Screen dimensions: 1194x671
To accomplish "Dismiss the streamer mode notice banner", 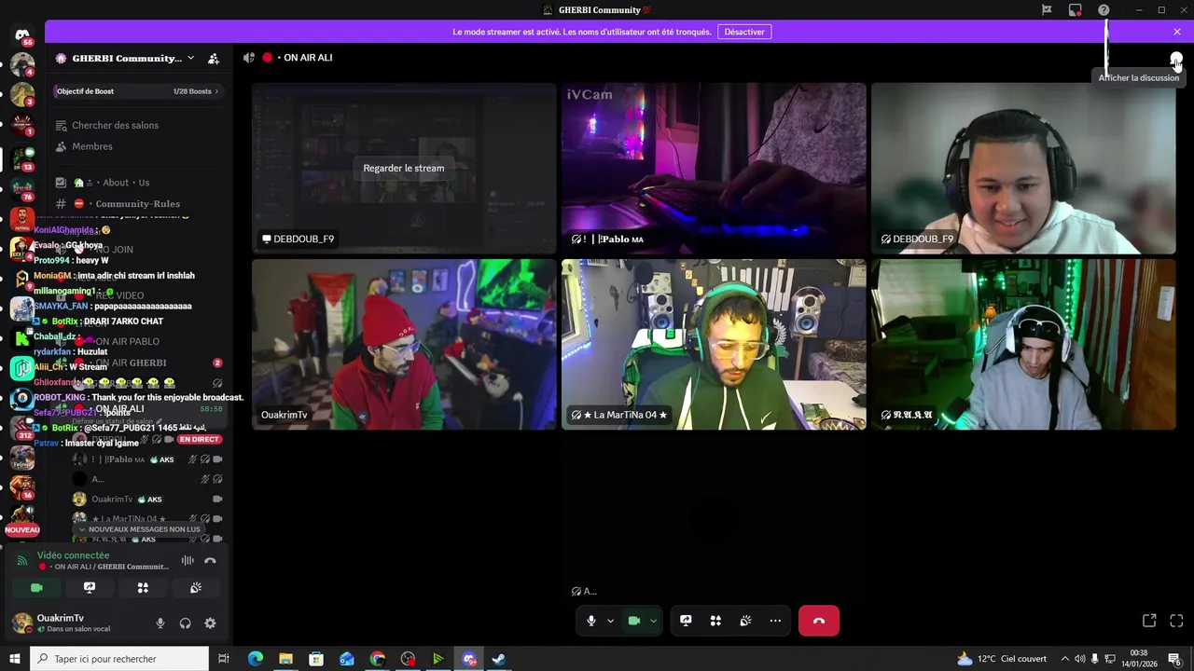I will click(1177, 32).
